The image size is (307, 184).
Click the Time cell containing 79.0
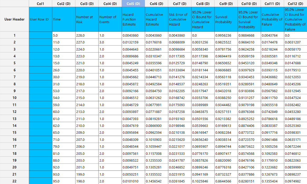click(64, 146)
